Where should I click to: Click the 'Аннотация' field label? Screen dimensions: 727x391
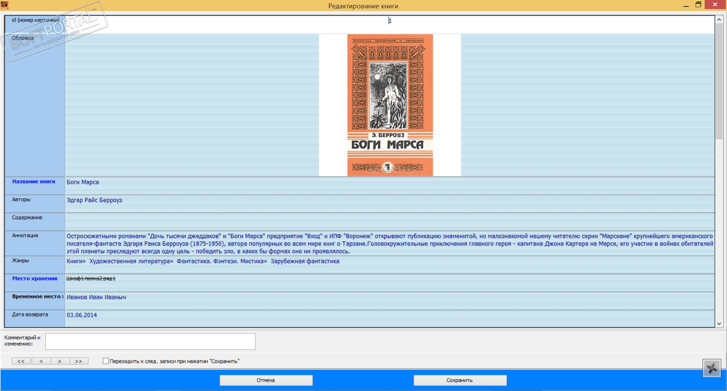[25, 235]
